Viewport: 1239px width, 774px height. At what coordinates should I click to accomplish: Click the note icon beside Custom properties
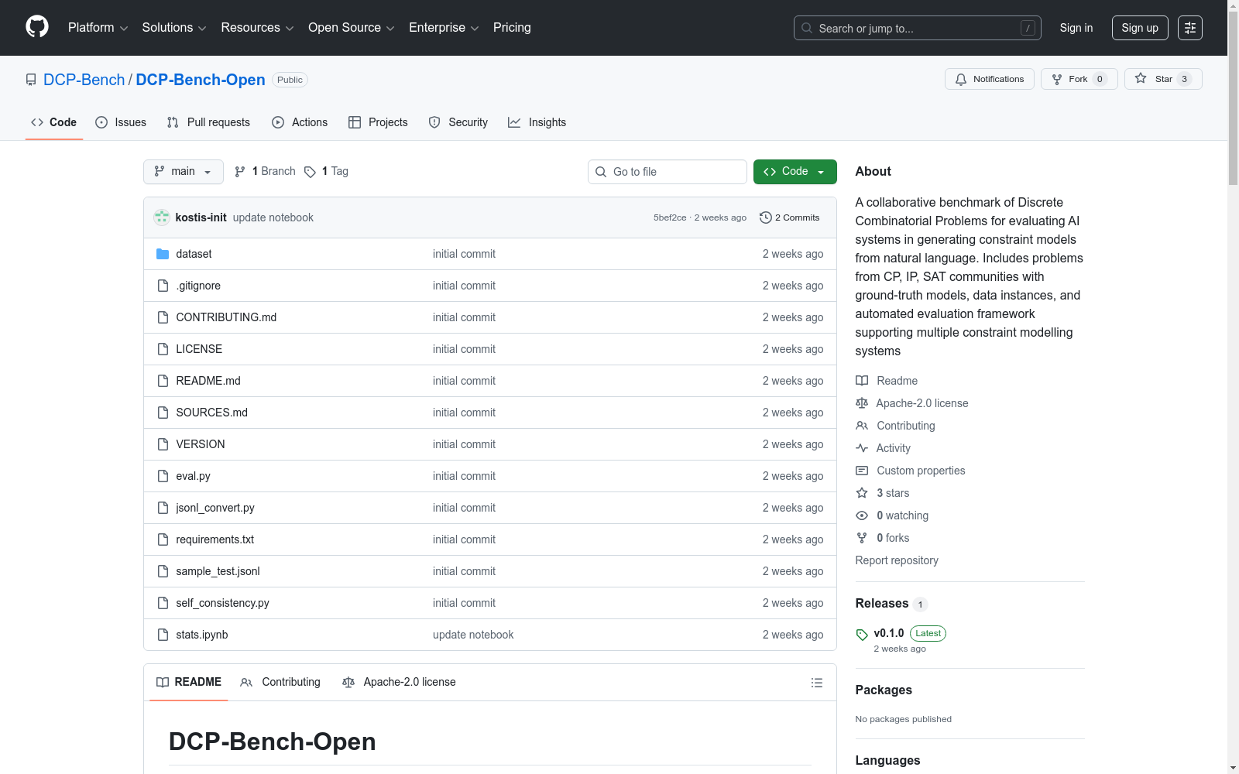pos(862,471)
